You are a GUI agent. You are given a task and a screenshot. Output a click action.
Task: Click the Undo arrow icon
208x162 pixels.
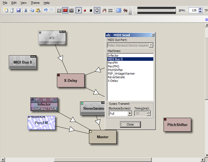[46, 11]
